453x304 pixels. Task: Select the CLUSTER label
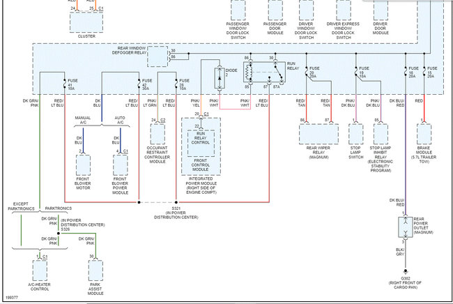tap(86, 36)
